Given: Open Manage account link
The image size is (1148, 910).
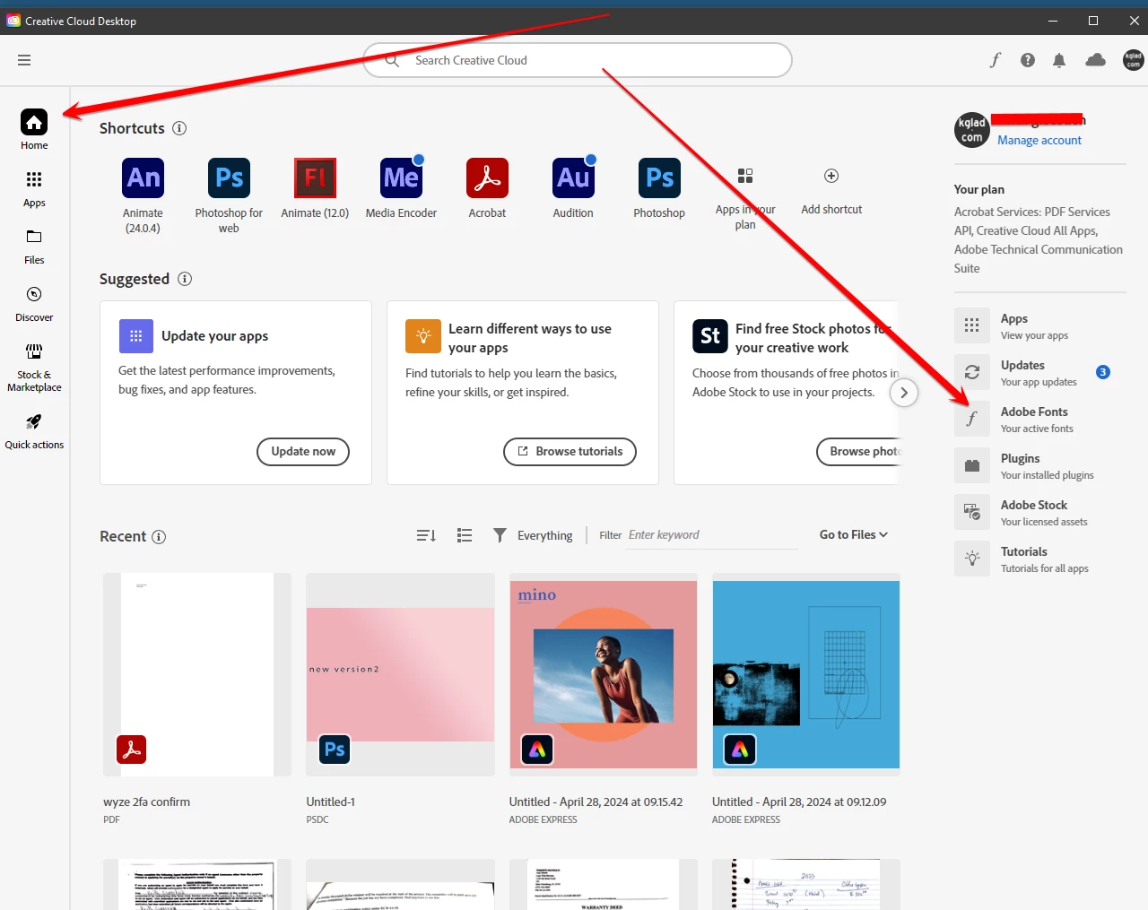Looking at the screenshot, I should click(x=1039, y=140).
